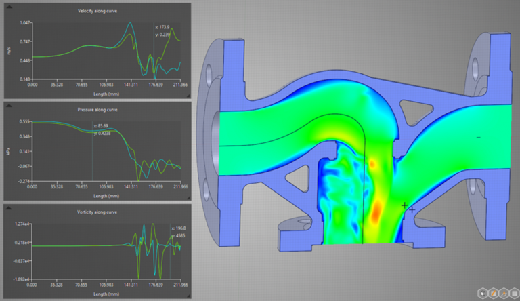Click the -1.892e4 value on vorticity axis
Screen dimensions: 520x301
click(22, 279)
